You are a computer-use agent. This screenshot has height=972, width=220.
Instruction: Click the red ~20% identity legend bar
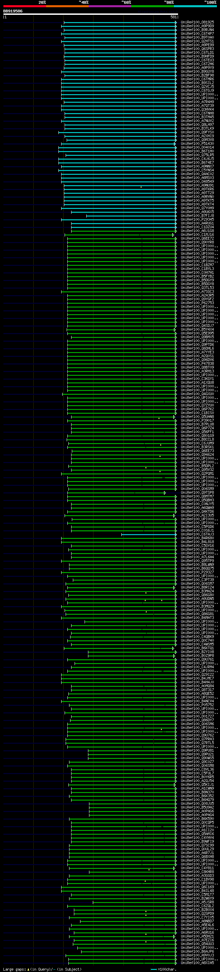pos(25,6)
